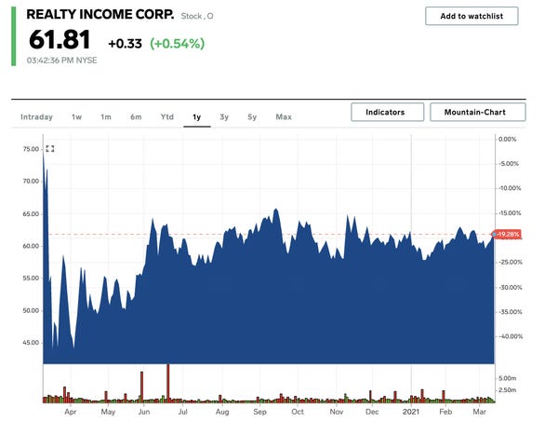The width and height of the screenshot is (558, 435).
Task: Click the +0.33 price change value
Action: [x=125, y=44]
